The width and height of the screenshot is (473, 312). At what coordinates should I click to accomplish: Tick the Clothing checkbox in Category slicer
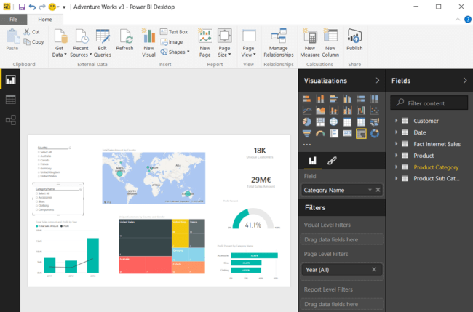point(36,205)
